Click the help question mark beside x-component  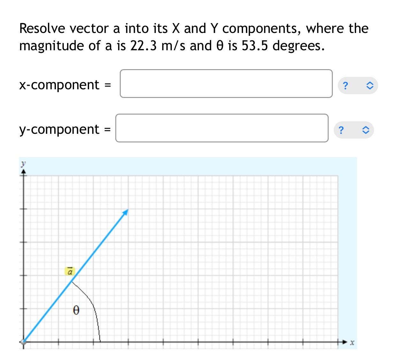(345, 85)
